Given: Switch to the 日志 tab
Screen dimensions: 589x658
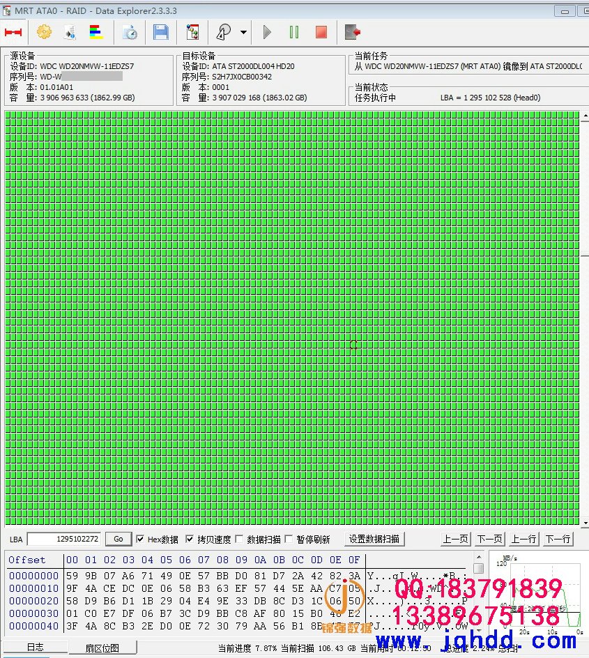Looking at the screenshot, I should [x=35, y=647].
